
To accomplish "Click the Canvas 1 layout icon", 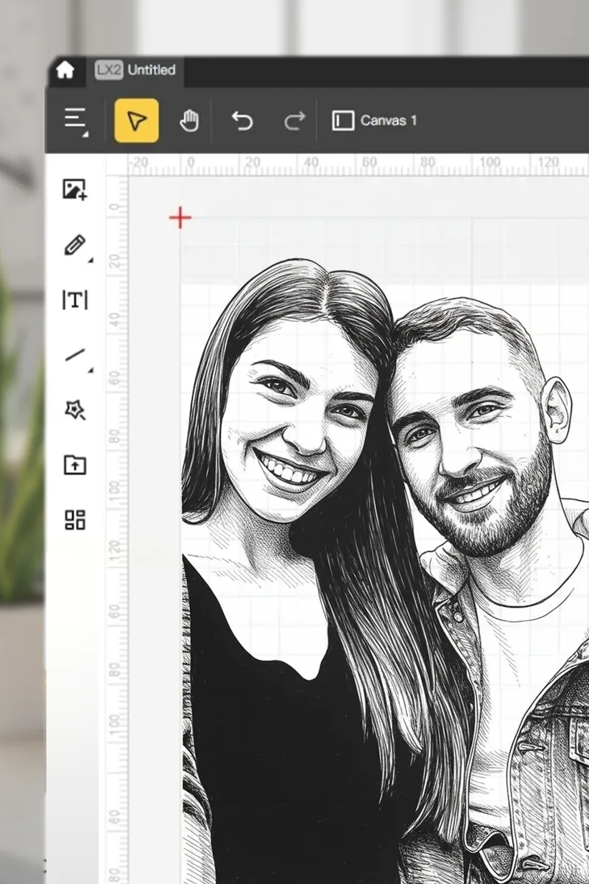I will (344, 120).
